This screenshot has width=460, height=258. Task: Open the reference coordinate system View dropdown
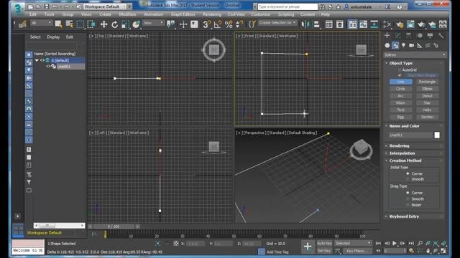coord(153,23)
